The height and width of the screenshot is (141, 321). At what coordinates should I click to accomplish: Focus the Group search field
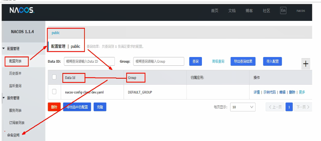pos(159,62)
